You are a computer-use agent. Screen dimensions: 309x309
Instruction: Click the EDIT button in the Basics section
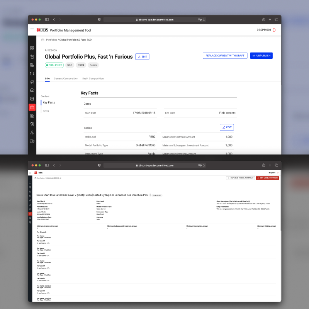[x=227, y=127]
